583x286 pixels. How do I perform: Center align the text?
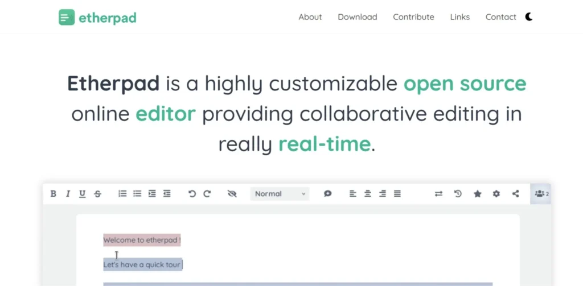pyautogui.click(x=368, y=193)
